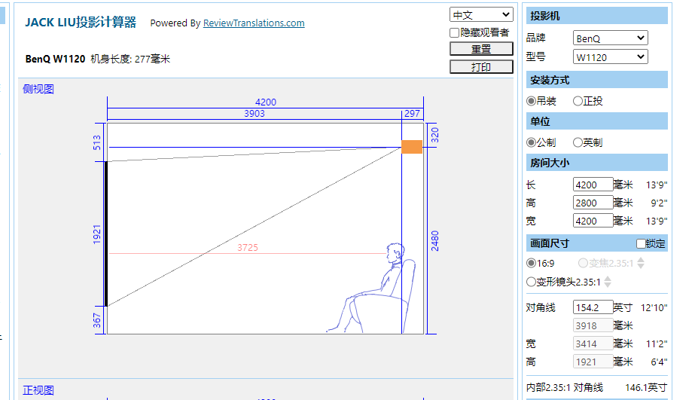Open the BenQ brand dropdown
The width and height of the screenshot is (695, 400).
click(610, 38)
